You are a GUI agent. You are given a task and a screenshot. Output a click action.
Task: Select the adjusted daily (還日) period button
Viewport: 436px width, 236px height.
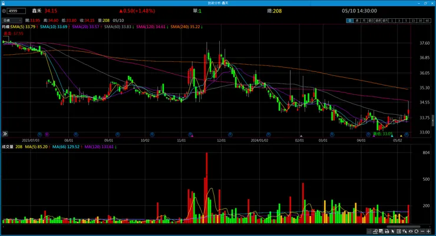pyautogui.click(x=371, y=21)
